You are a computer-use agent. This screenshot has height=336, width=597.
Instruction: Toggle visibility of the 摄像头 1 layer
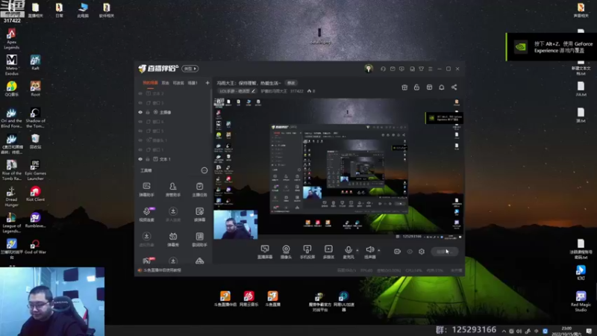[140, 140]
